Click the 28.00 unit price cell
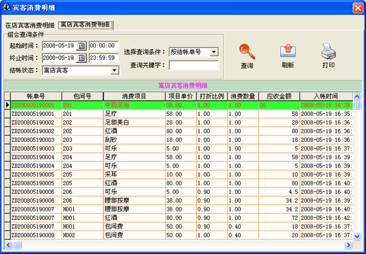This screenshot has width=366, height=254. click(x=181, y=122)
